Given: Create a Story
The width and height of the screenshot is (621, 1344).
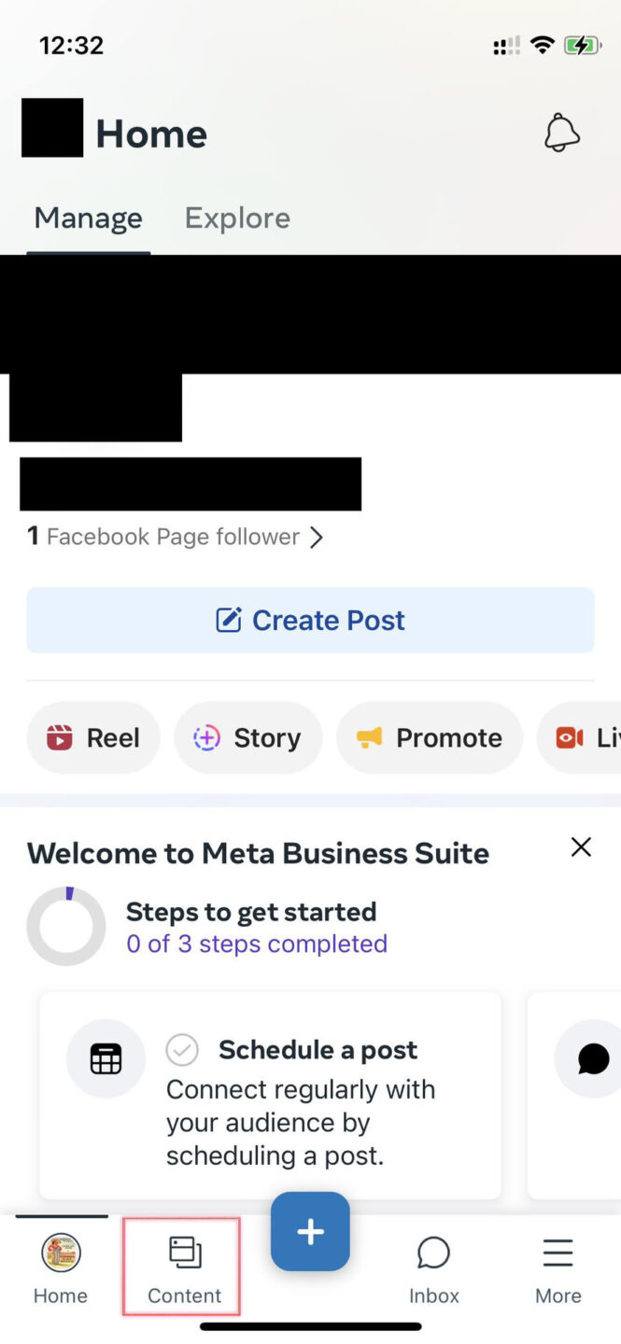Looking at the screenshot, I should point(247,737).
